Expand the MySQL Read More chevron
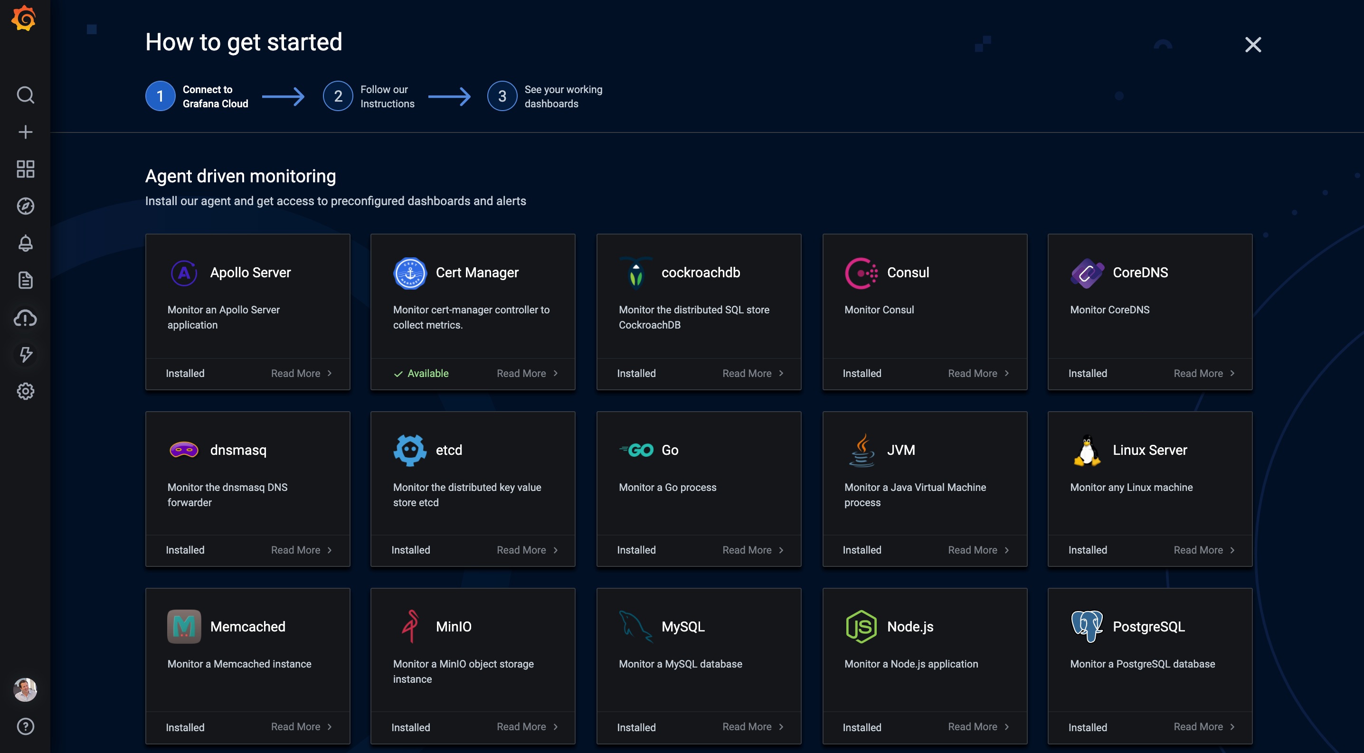 coord(783,726)
